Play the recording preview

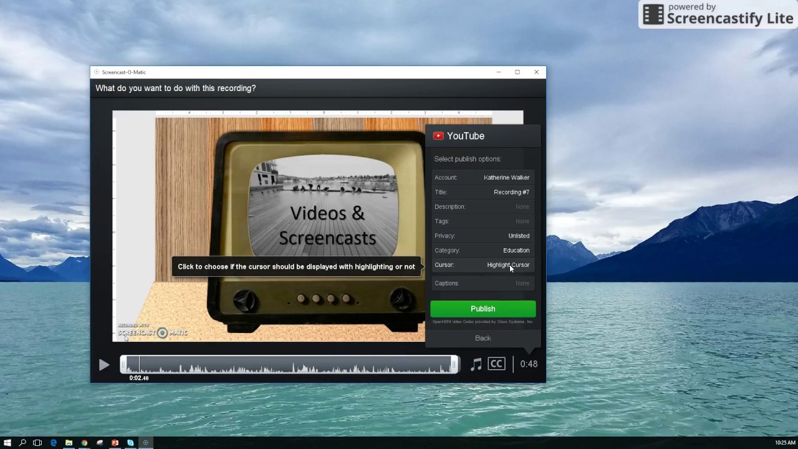click(104, 365)
